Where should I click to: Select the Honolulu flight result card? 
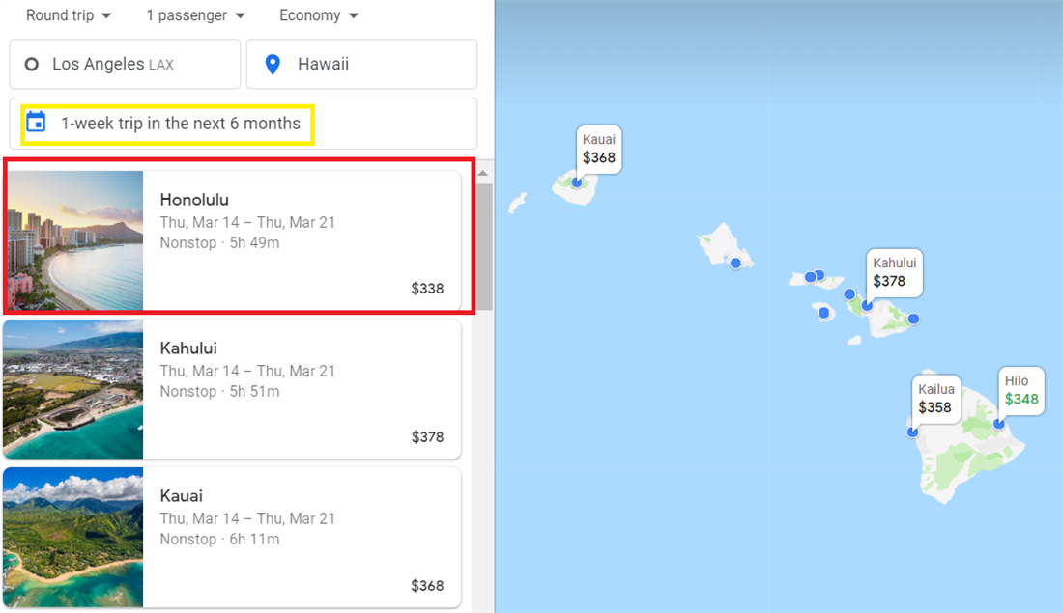pos(290,239)
